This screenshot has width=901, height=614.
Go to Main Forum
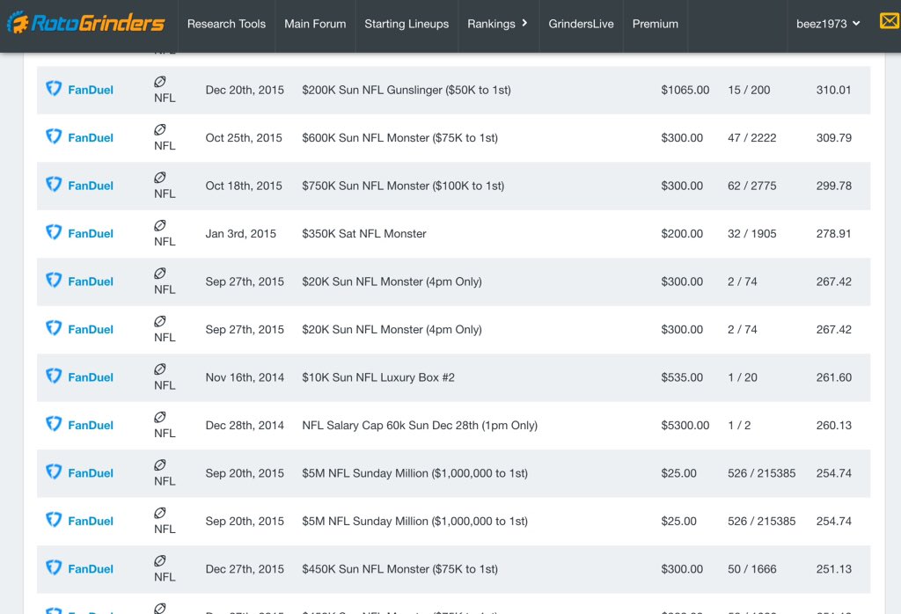315,24
